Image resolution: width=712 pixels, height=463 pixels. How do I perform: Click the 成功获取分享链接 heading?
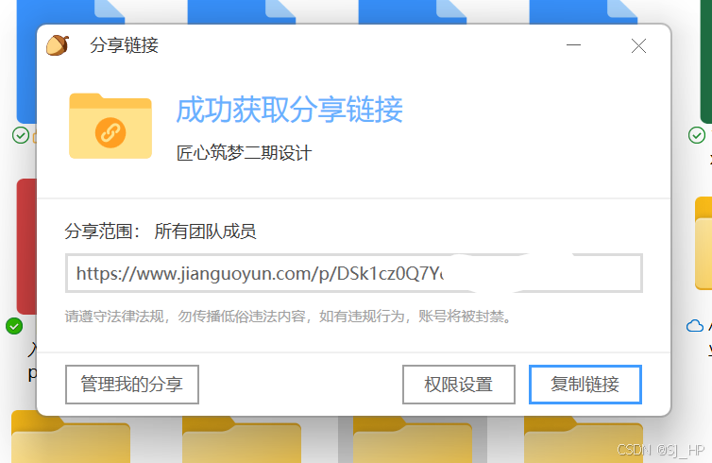[x=290, y=110]
